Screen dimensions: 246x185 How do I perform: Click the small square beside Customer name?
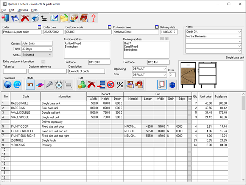pos(110,27)
